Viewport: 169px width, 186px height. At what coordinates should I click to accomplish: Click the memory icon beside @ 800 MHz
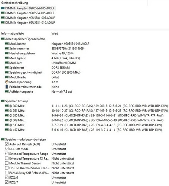tap(7, 106)
